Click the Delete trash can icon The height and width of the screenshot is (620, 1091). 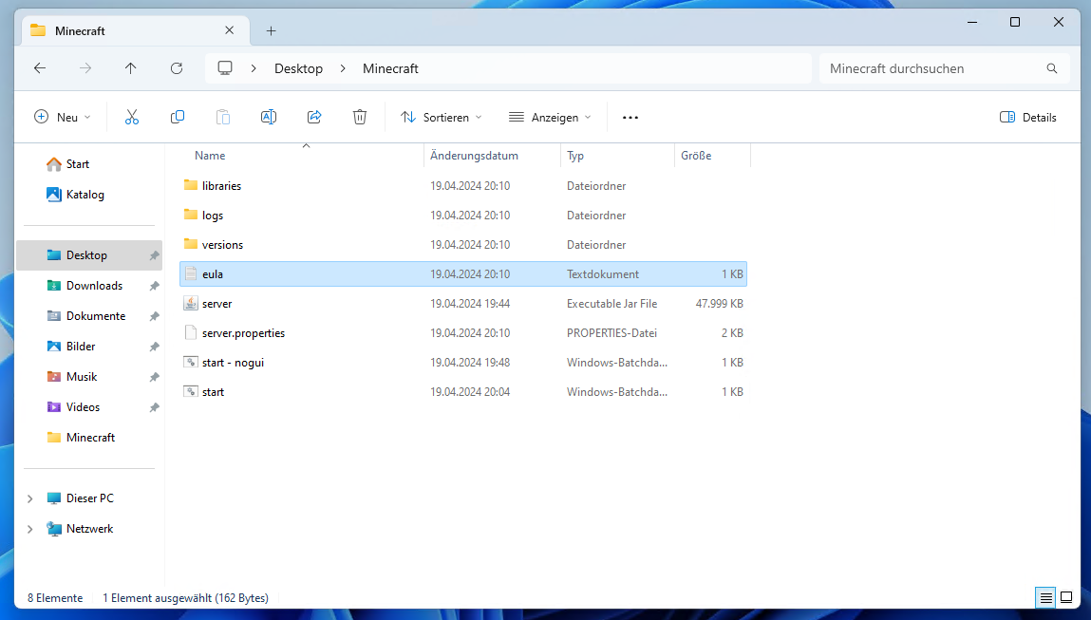pyautogui.click(x=360, y=117)
